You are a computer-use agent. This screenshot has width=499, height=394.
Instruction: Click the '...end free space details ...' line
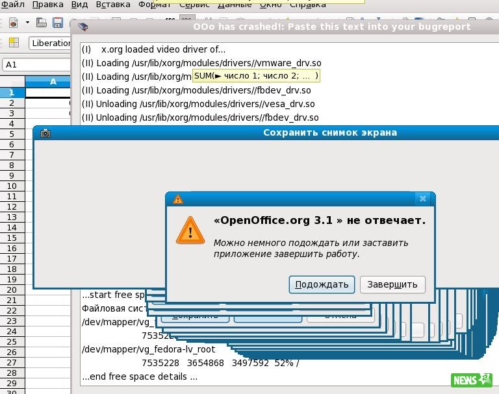[140, 376]
